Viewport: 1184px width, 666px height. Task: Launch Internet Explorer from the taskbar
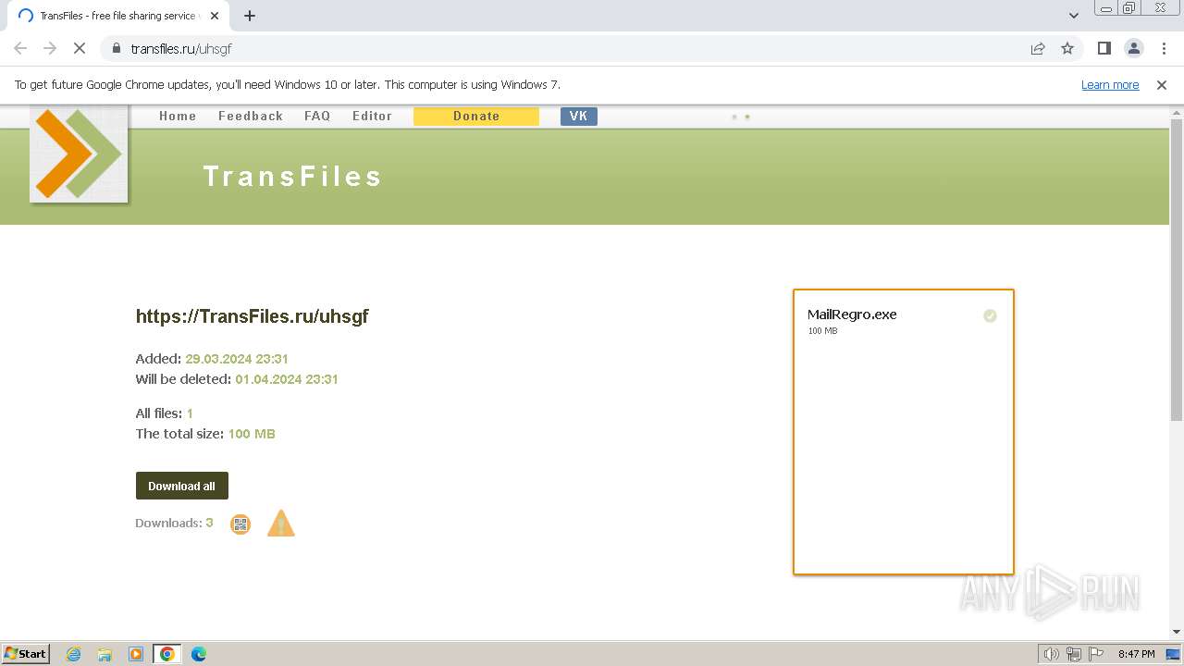point(74,654)
